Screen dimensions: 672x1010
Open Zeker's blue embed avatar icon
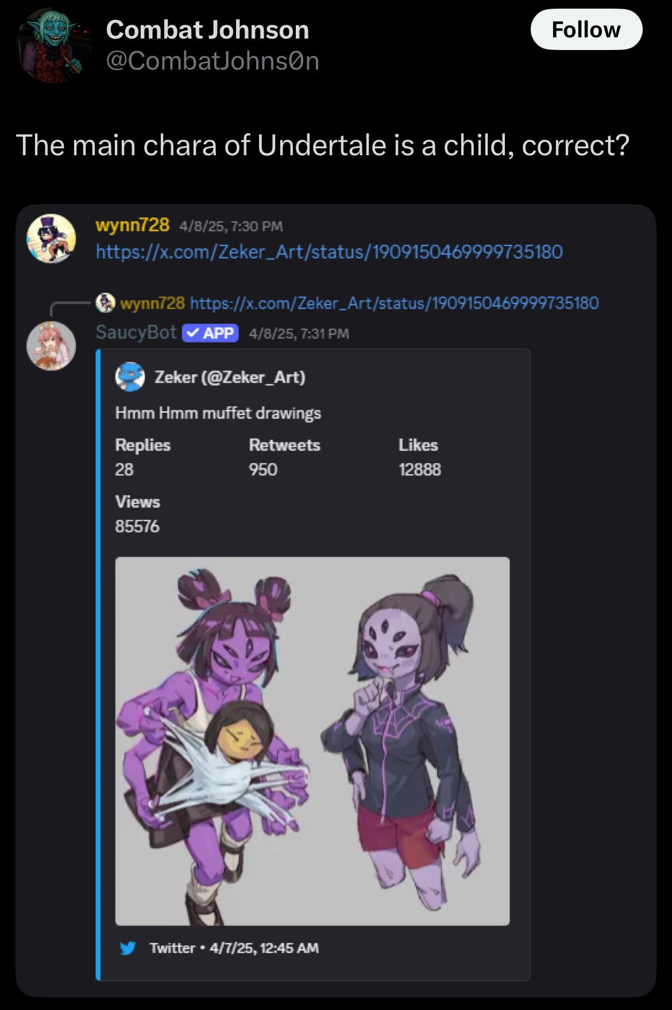point(130,377)
